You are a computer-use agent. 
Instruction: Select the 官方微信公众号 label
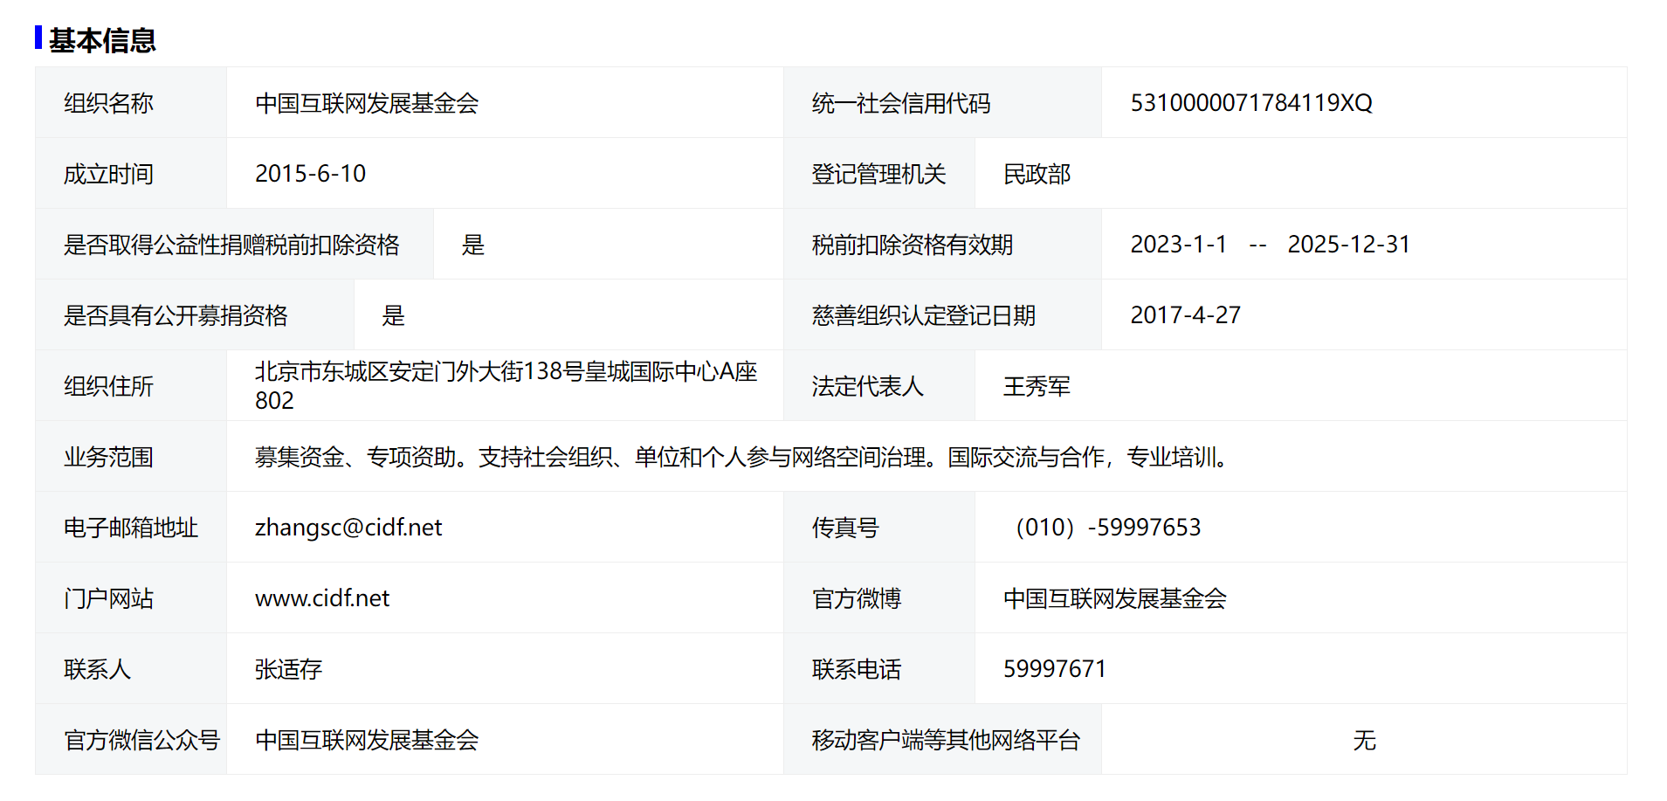pos(141,740)
